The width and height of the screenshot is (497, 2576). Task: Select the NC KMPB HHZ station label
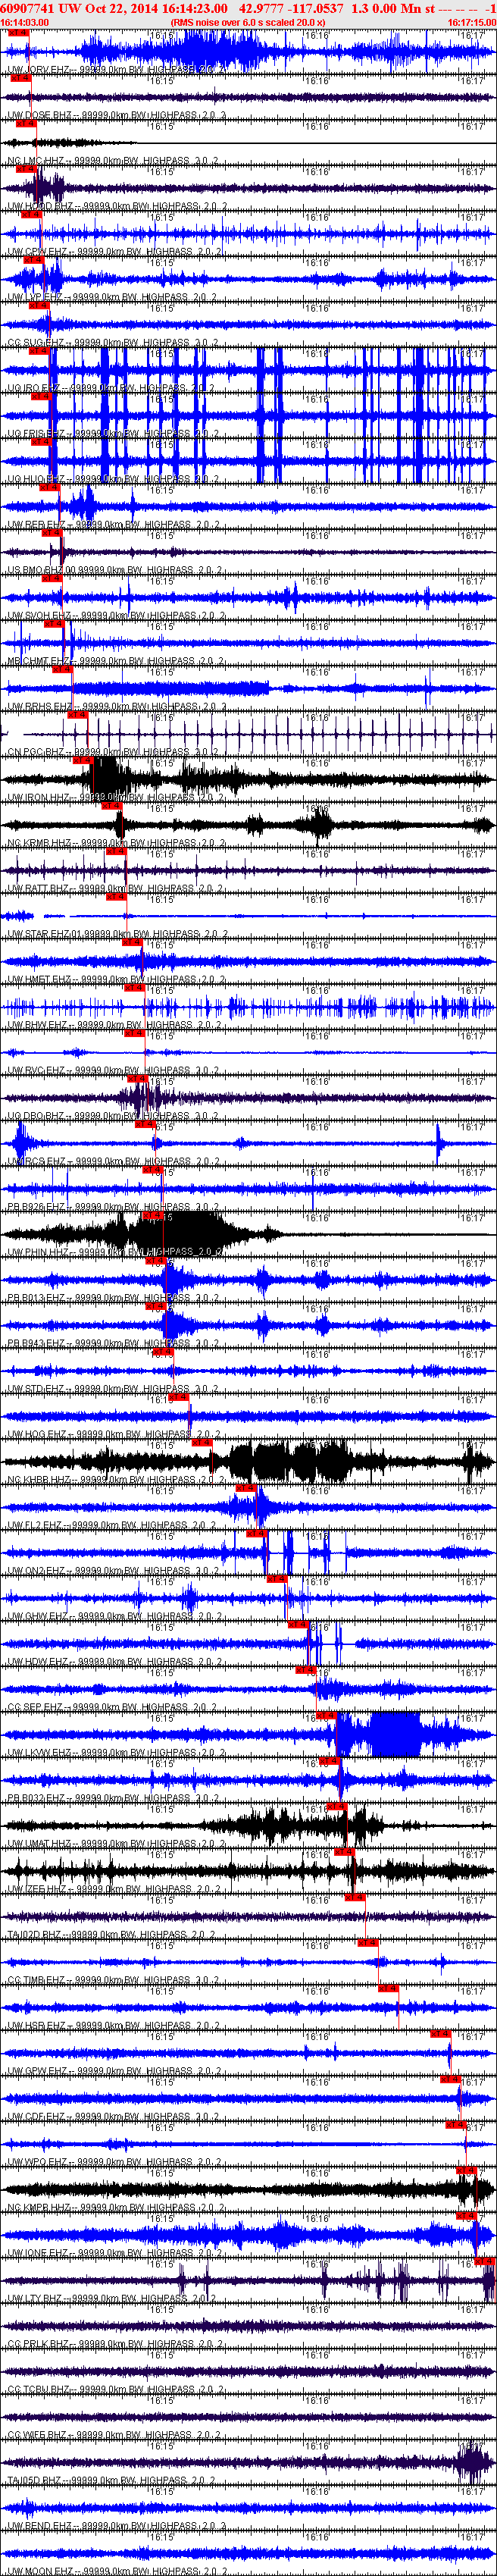click(117, 2207)
